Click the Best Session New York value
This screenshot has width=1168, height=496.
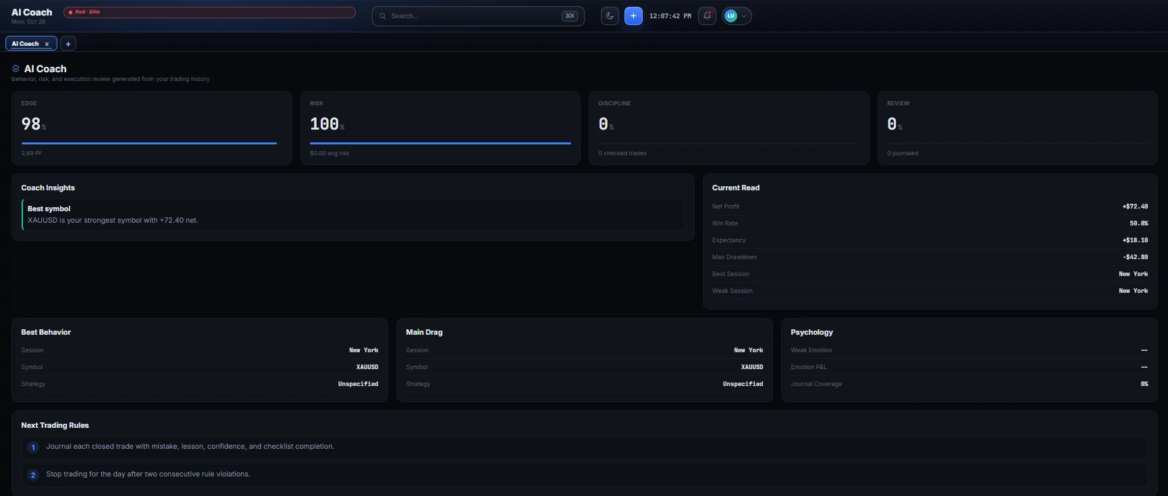(x=1134, y=274)
